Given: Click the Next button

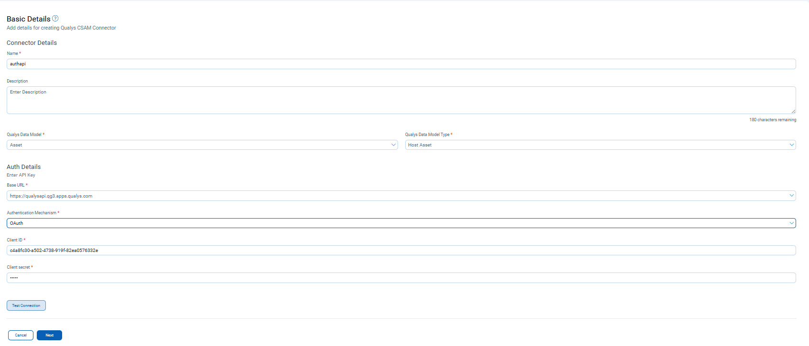Looking at the screenshot, I should (x=49, y=336).
